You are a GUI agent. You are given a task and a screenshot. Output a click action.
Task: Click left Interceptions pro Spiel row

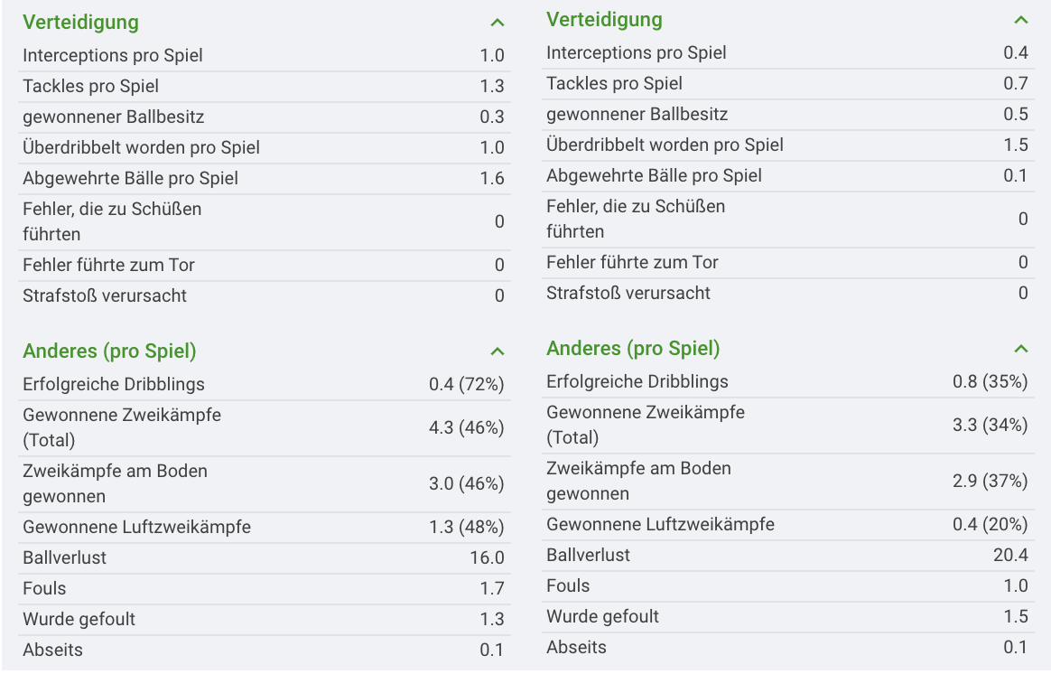pyautogui.click(x=264, y=56)
